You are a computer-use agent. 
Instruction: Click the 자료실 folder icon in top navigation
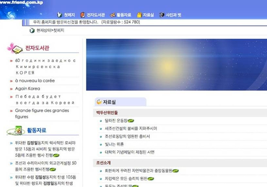coord(139,15)
